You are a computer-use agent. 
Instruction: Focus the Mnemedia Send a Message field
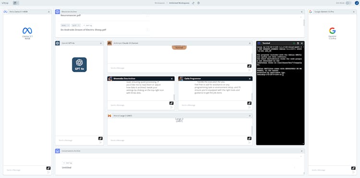coord(138,105)
